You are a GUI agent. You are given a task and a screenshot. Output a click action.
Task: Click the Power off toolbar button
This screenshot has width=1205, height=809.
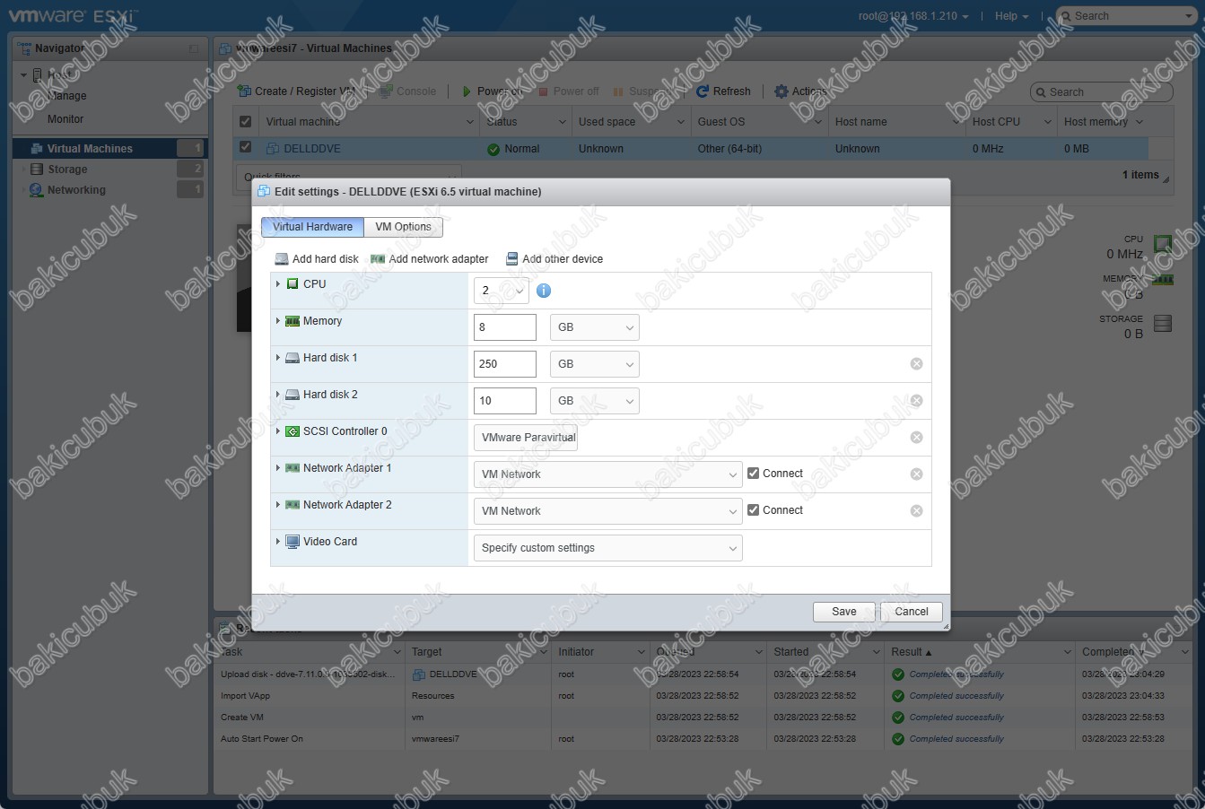(568, 91)
